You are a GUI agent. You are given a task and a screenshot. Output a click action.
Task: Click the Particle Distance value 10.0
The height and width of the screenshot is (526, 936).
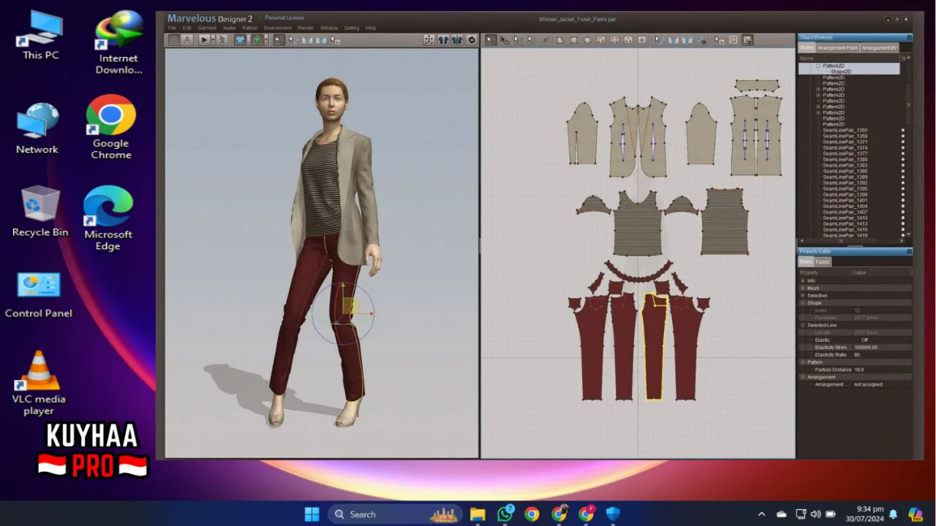pyautogui.click(x=882, y=370)
